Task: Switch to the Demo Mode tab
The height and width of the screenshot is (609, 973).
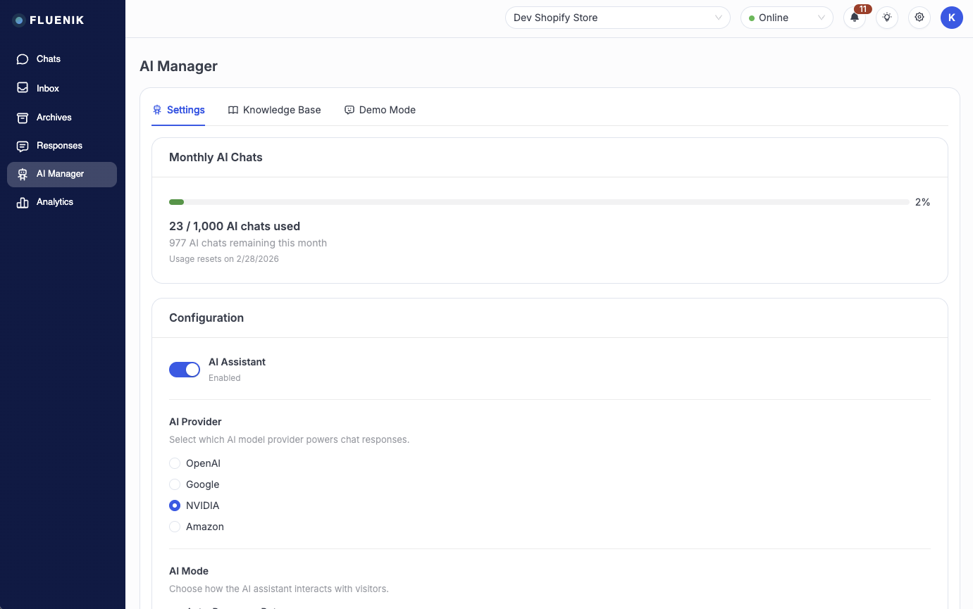Action: 380,110
